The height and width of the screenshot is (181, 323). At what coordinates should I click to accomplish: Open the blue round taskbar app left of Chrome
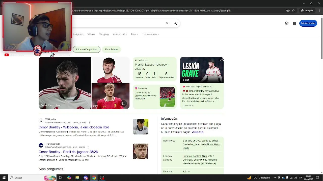pyautogui.click(x=86, y=178)
